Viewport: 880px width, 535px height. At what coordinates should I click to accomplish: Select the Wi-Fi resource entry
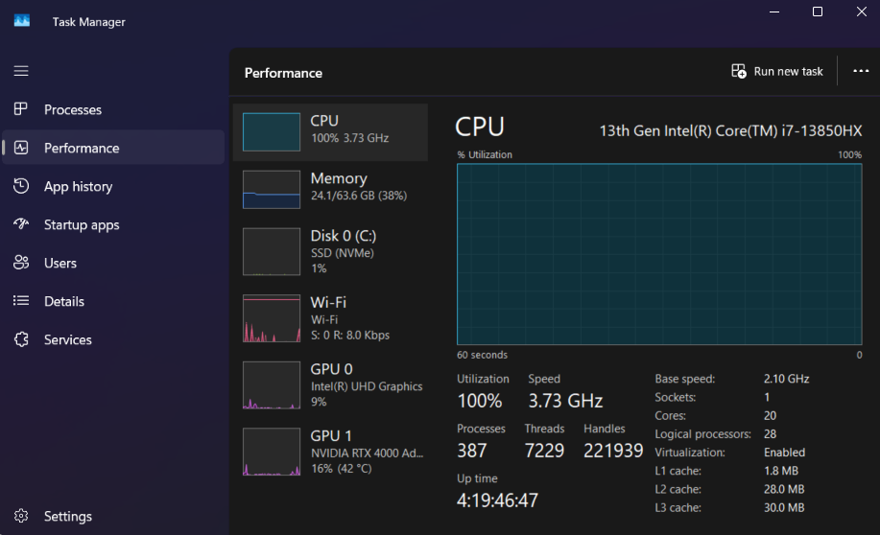331,318
